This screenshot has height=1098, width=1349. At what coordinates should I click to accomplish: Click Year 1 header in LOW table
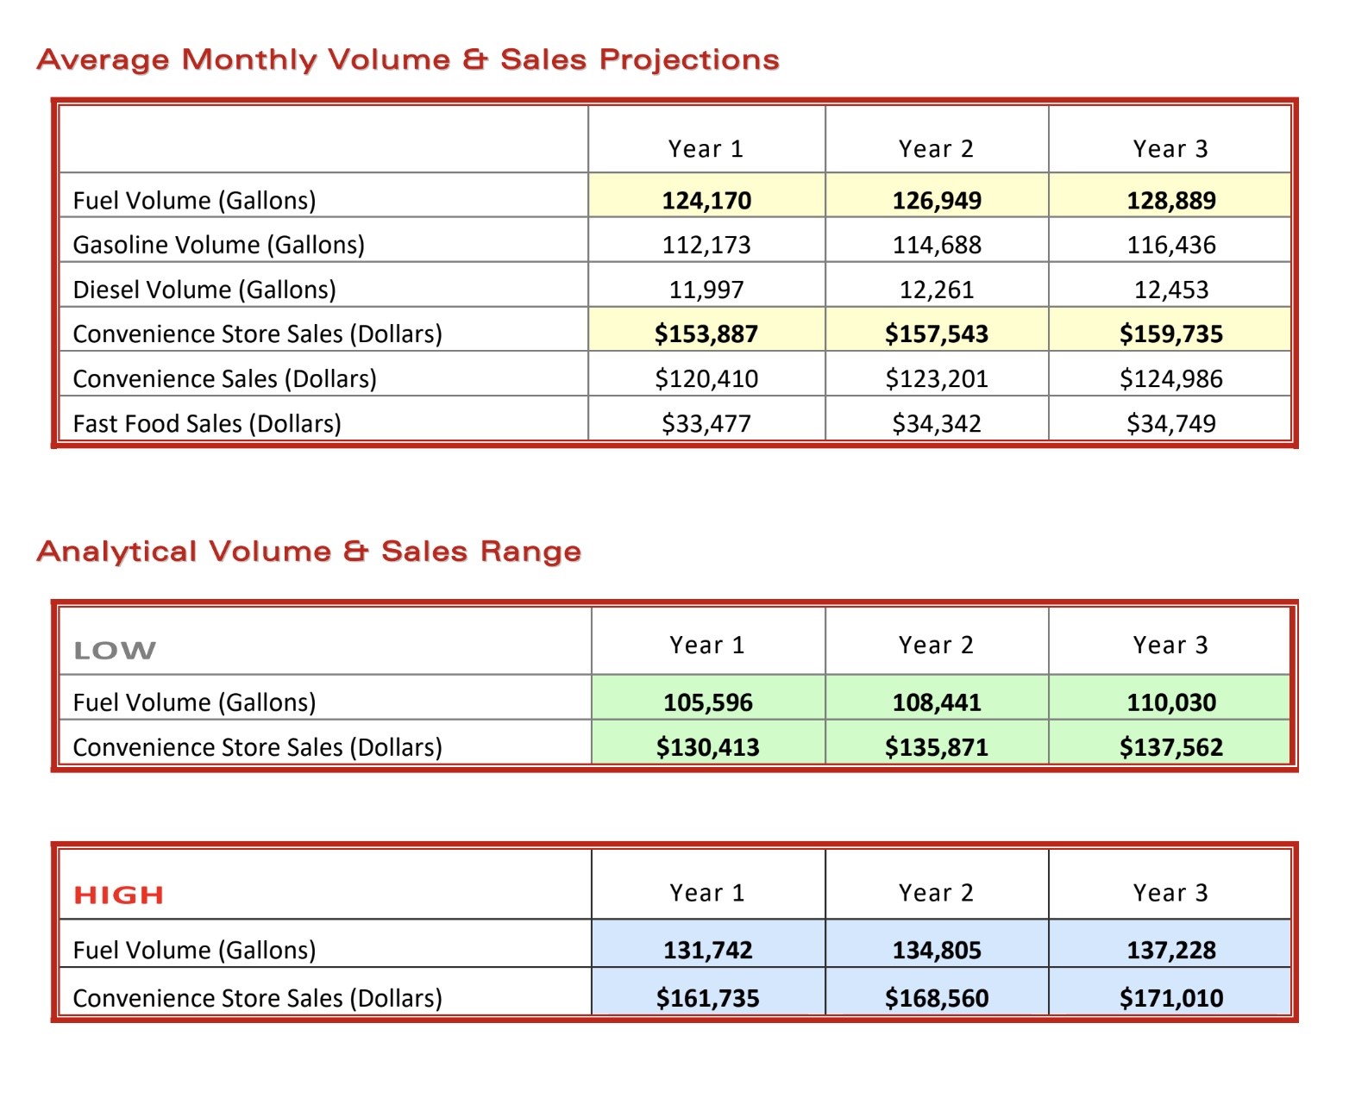click(708, 646)
